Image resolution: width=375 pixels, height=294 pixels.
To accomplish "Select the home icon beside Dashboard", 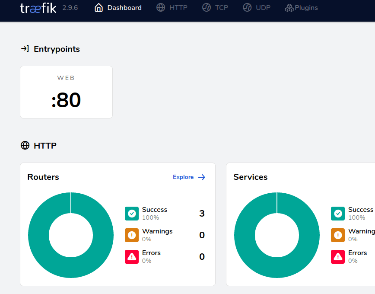I will [98, 7].
